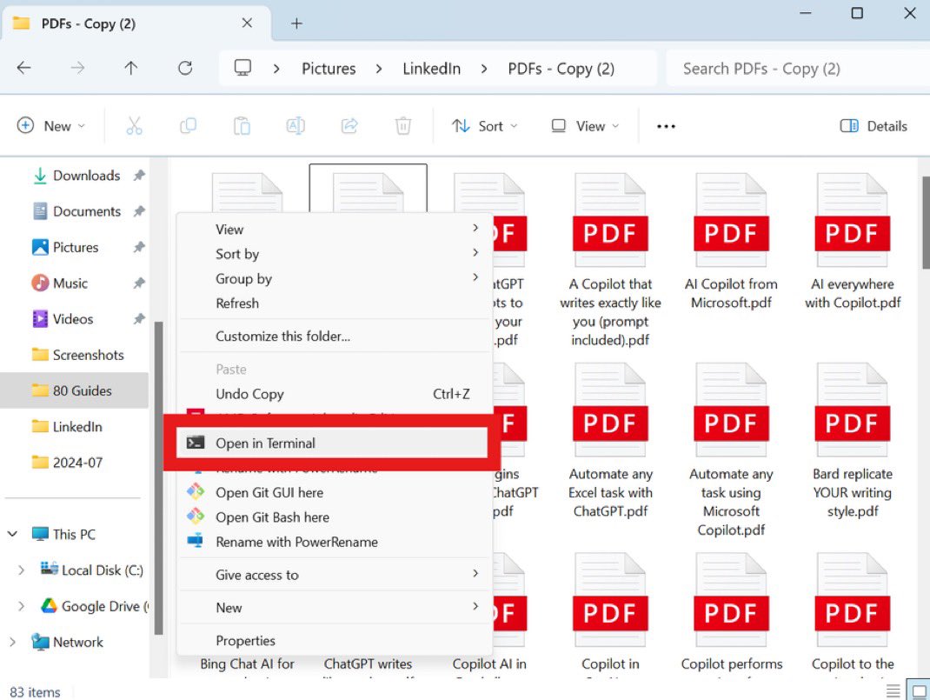Viewport: 930px width, 700px height.
Task: Select Customize this folder... option
Action: [x=335, y=336]
